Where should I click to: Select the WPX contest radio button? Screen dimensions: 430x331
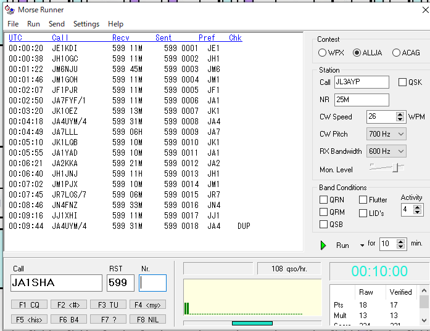pyautogui.click(x=322, y=52)
